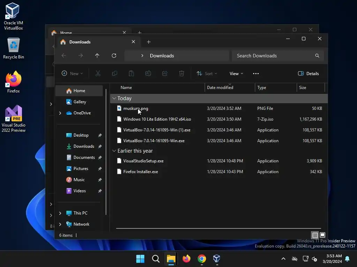Click Chrome icon in taskbar

(x=202, y=259)
